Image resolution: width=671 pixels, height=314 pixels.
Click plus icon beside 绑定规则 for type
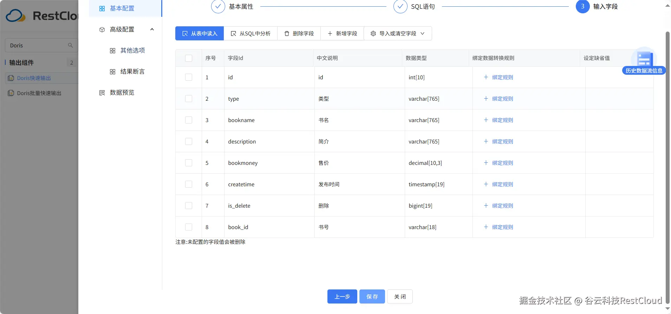coord(486,99)
